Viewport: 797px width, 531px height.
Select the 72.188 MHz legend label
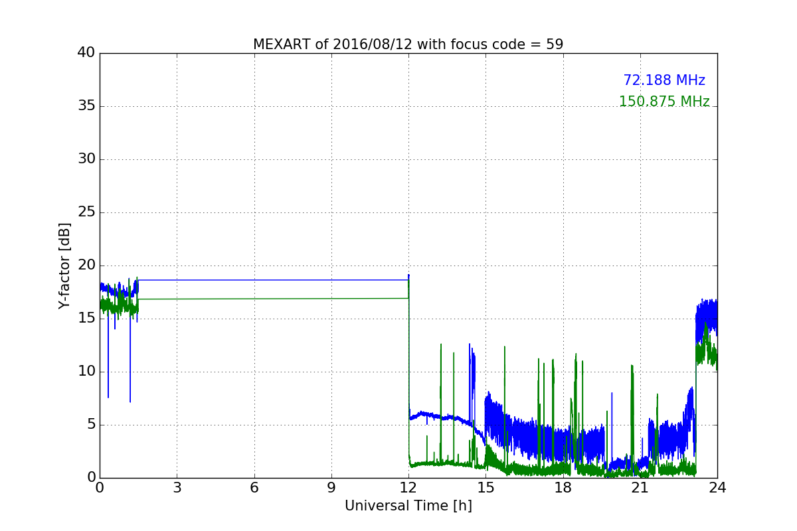click(x=664, y=80)
